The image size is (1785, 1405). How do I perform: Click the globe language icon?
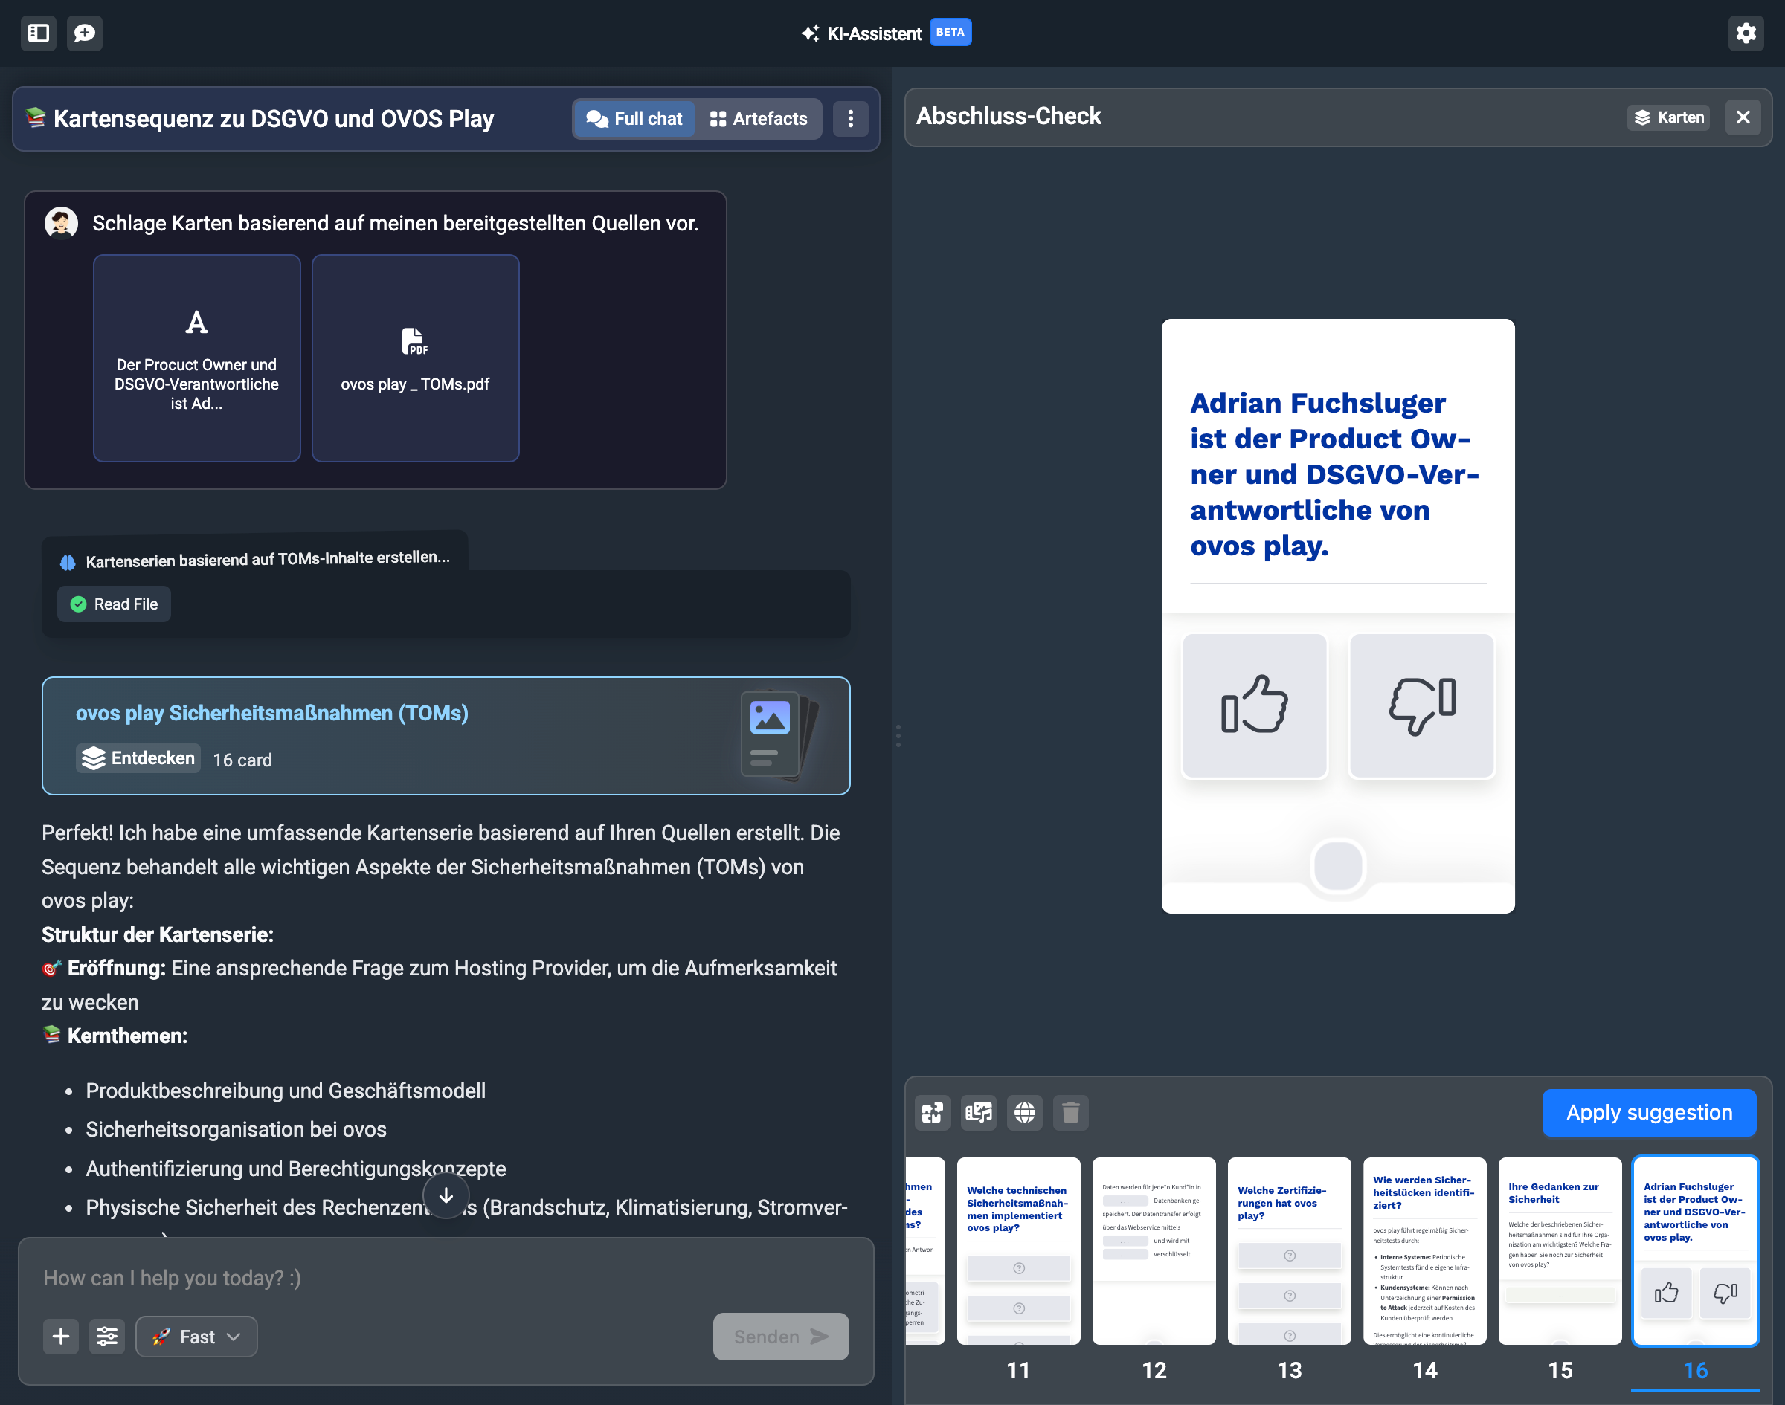tap(1025, 1112)
